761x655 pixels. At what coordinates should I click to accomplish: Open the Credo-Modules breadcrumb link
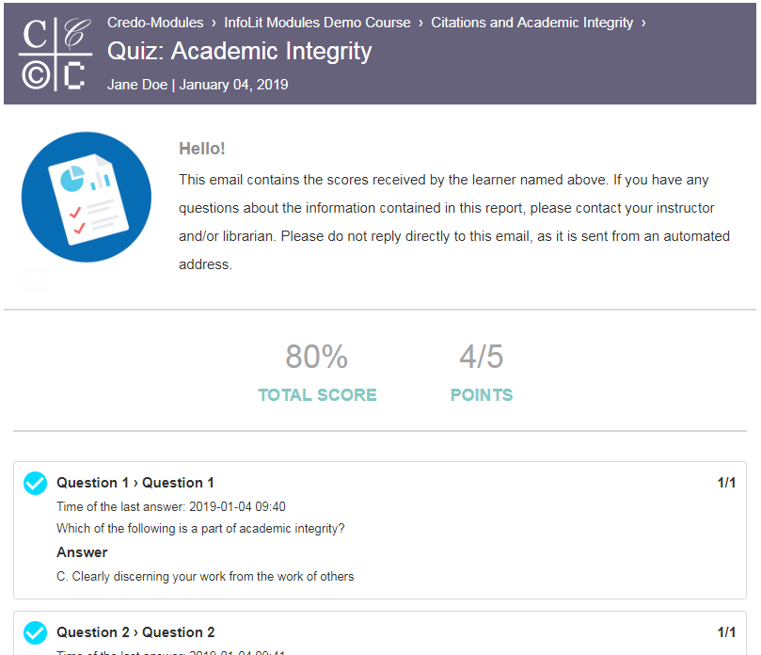point(155,23)
